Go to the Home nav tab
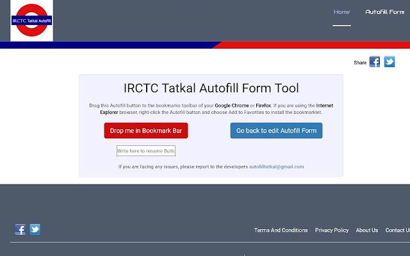The height and width of the screenshot is (256, 410). point(341,12)
